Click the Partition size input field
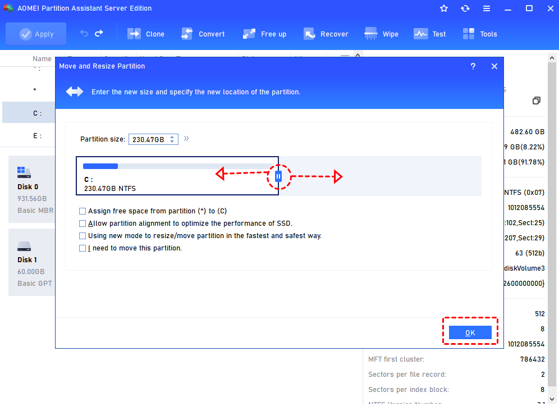The height and width of the screenshot is (406, 559). pyautogui.click(x=149, y=139)
